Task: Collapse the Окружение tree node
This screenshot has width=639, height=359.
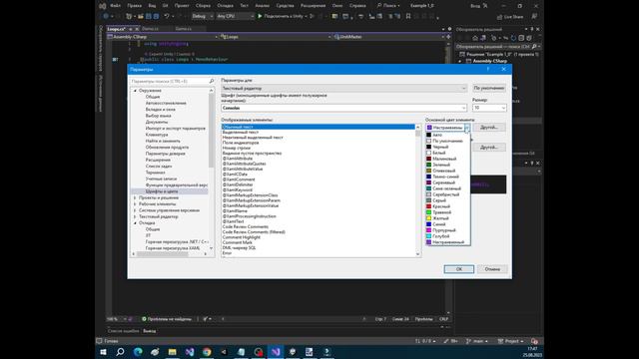Action: tap(135, 91)
